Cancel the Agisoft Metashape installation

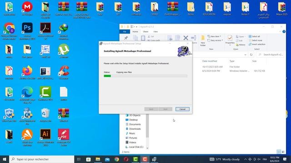coord(182,109)
